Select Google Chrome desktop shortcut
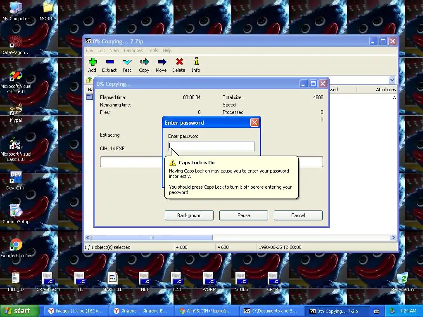Viewport: 423px width, 317px height. 16,248
